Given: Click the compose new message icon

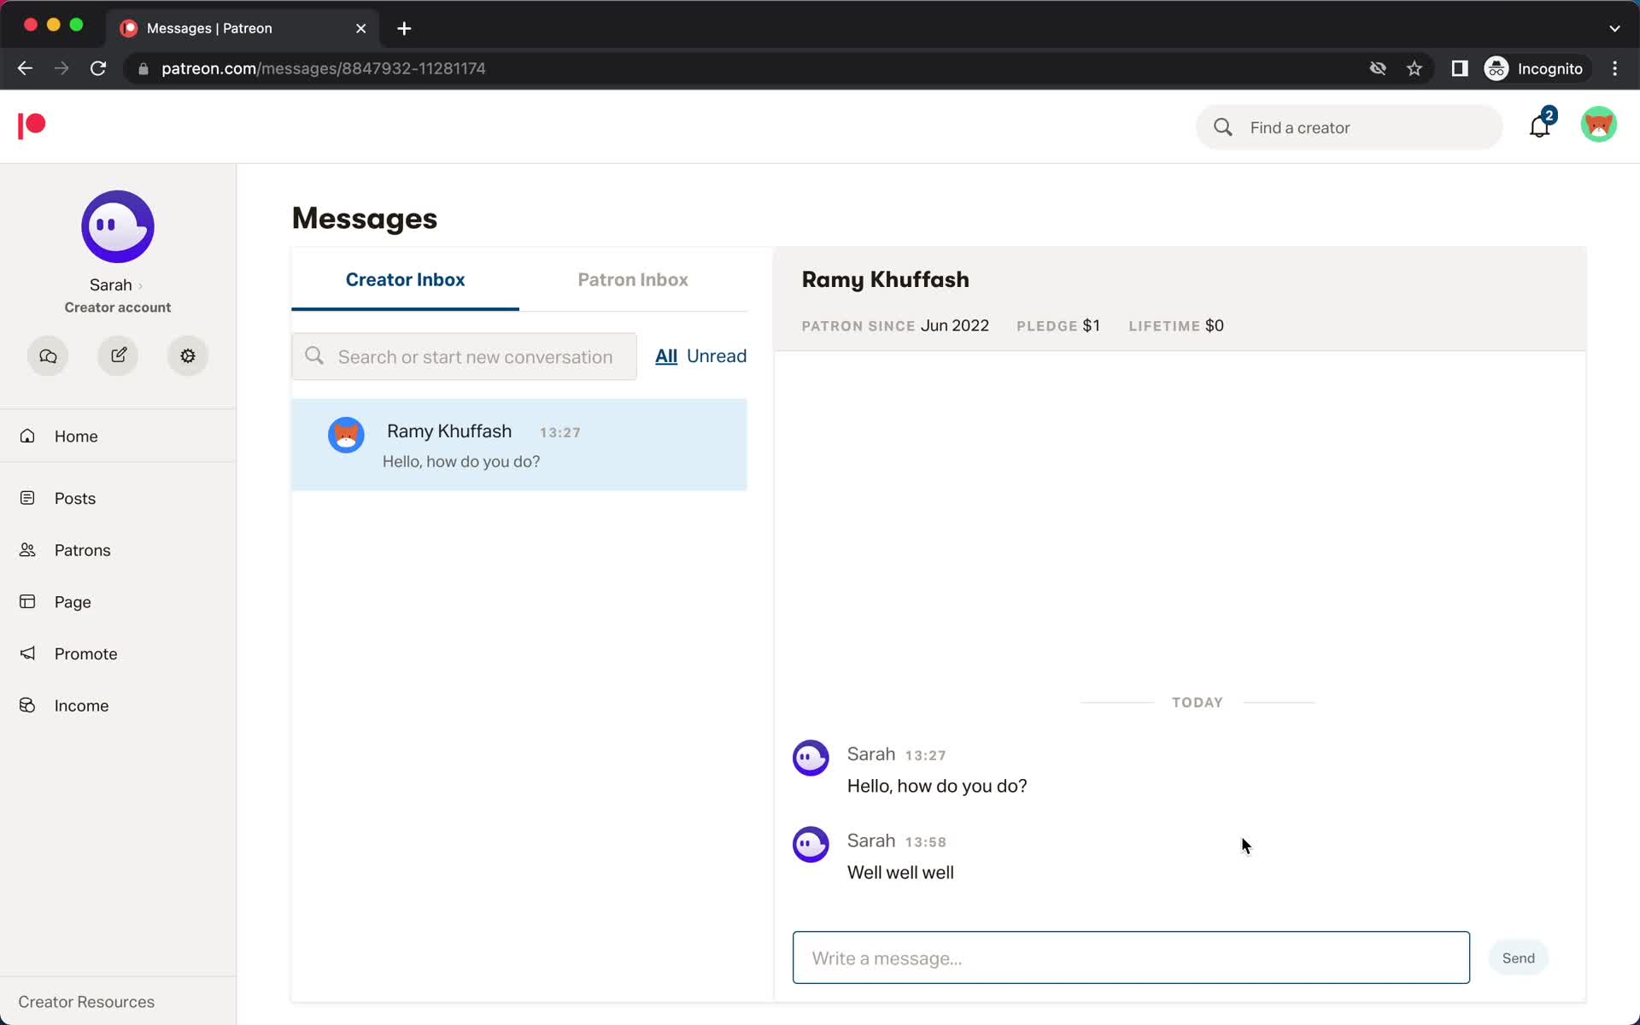Looking at the screenshot, I should pos(117,354).
